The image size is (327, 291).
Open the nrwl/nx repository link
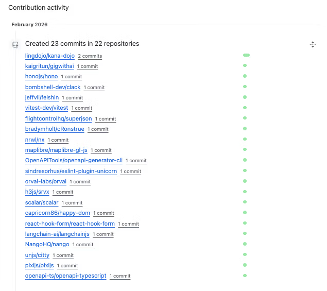point(35,140)
